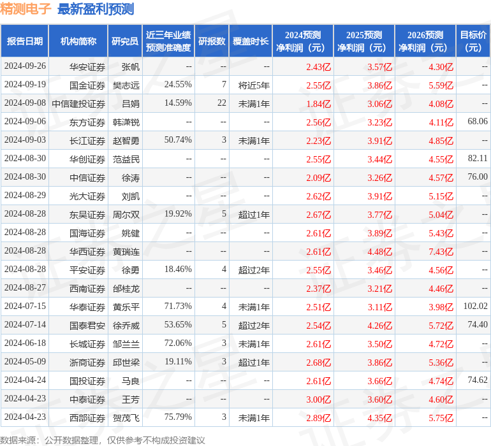Image resolution: width=491 pixels, height=446 pixels.
Task: Click 长城证券 institution cell
Action: click(x=87, y=343)
